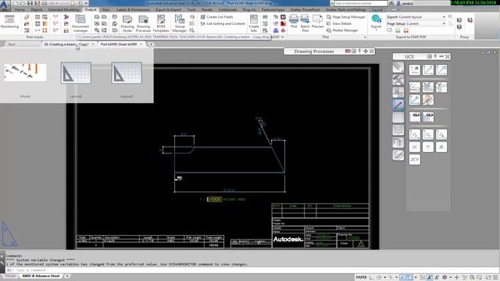This screenshot has width=500, height=281.
Task: Click the rotate UCS around X button
Action: (415, 147)
